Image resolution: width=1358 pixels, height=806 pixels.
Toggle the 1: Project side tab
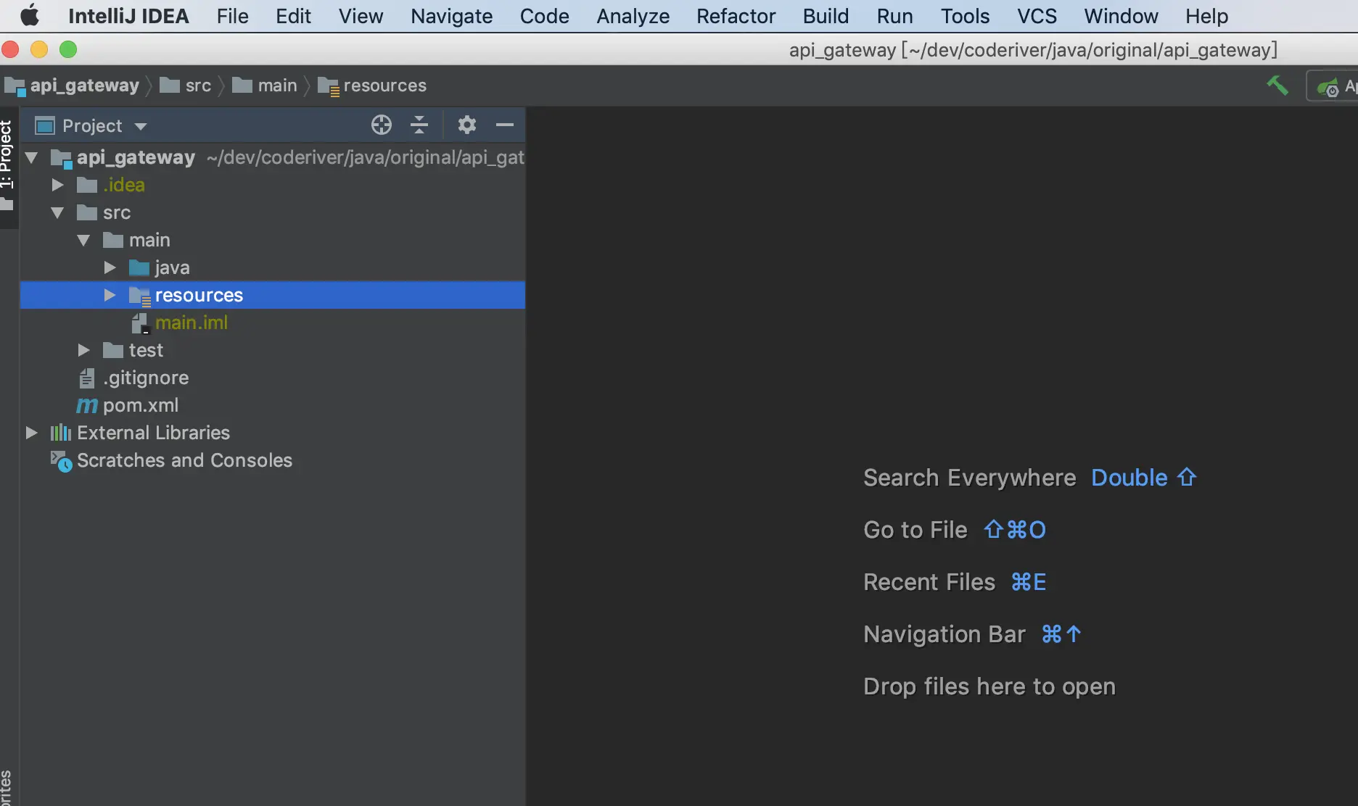[8, 166]
